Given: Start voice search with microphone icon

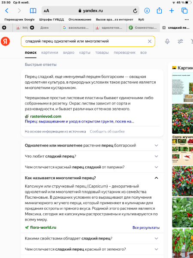Looking at the screenshot, I should point(167,41).
